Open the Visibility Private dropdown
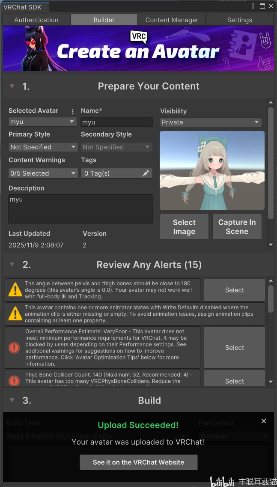277x487 pixels. click(211, 122)
